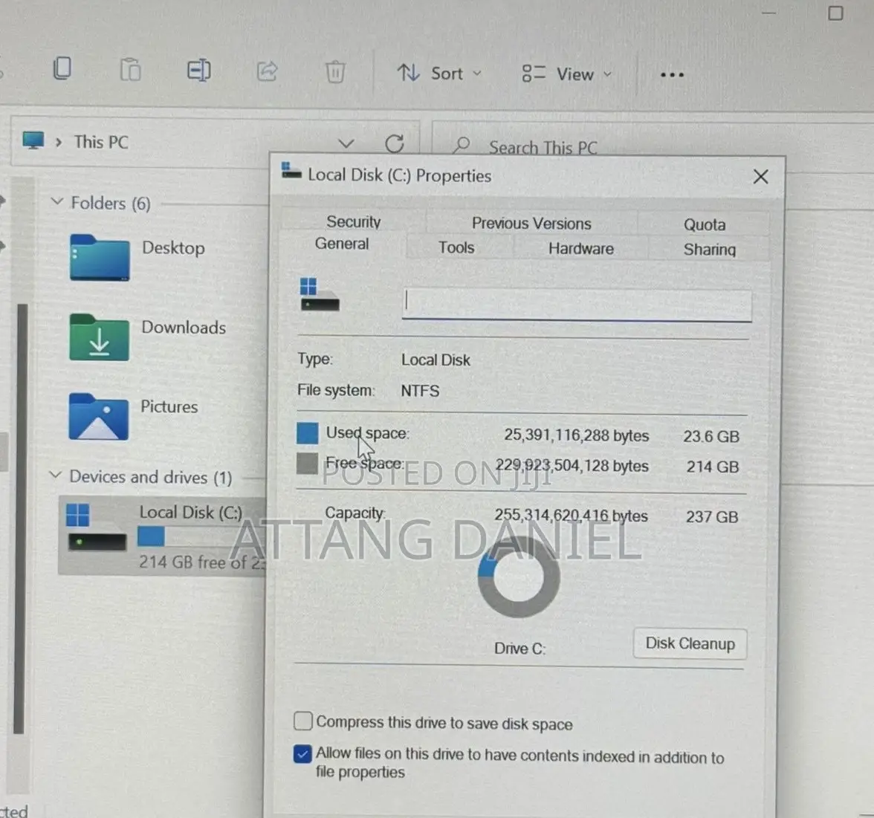Open the Sort dropdown menu
Viewport: 874px width, 818px height.
[439, 73]
